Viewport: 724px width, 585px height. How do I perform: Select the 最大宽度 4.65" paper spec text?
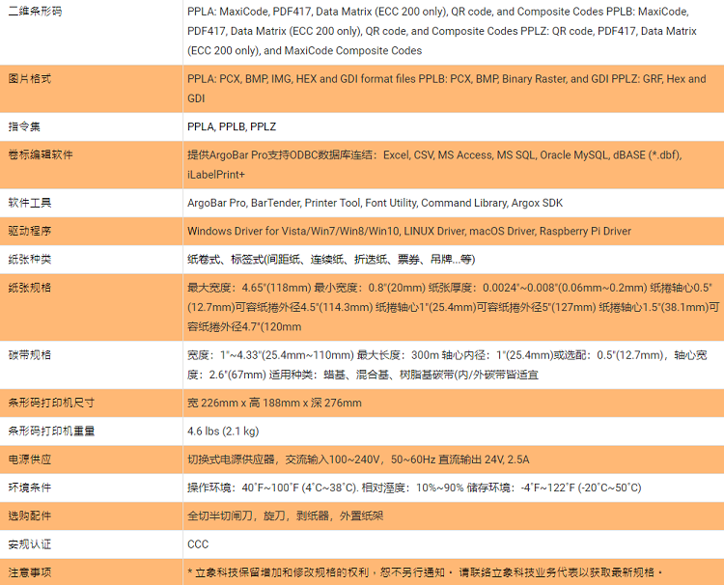(454, 307)
